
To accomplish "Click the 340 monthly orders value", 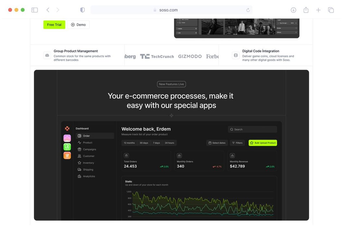I will click(180, 166).
